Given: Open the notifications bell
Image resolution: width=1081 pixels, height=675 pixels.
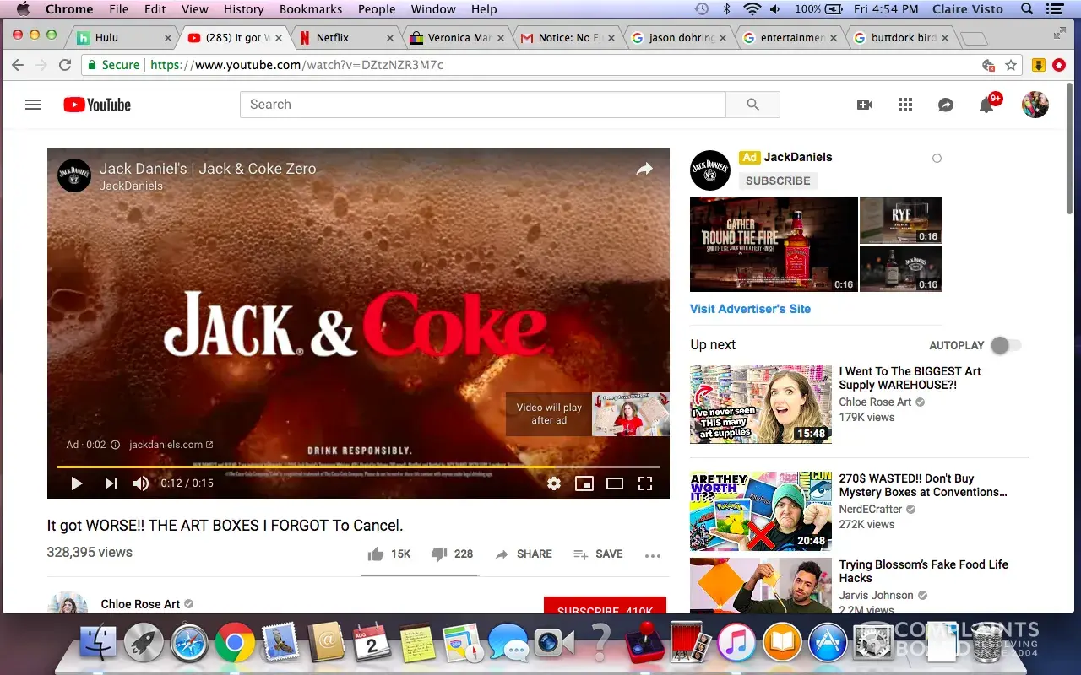Looking at the screenshot, I should point(986,105).
